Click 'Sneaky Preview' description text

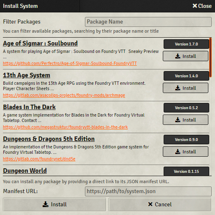(x=143, y=51)
